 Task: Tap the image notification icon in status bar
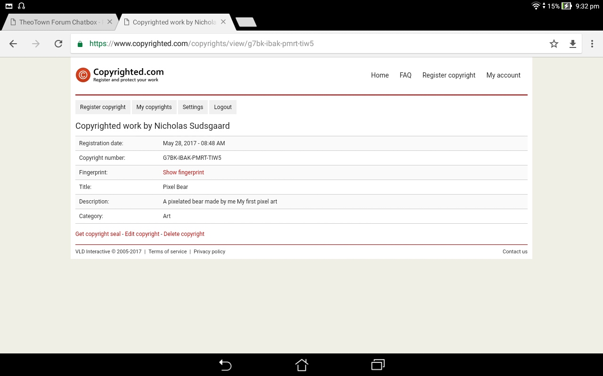pos(9,6)
